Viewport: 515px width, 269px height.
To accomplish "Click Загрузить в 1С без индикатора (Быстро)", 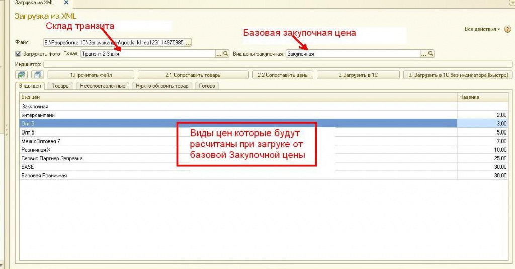I will pos(458,75).
